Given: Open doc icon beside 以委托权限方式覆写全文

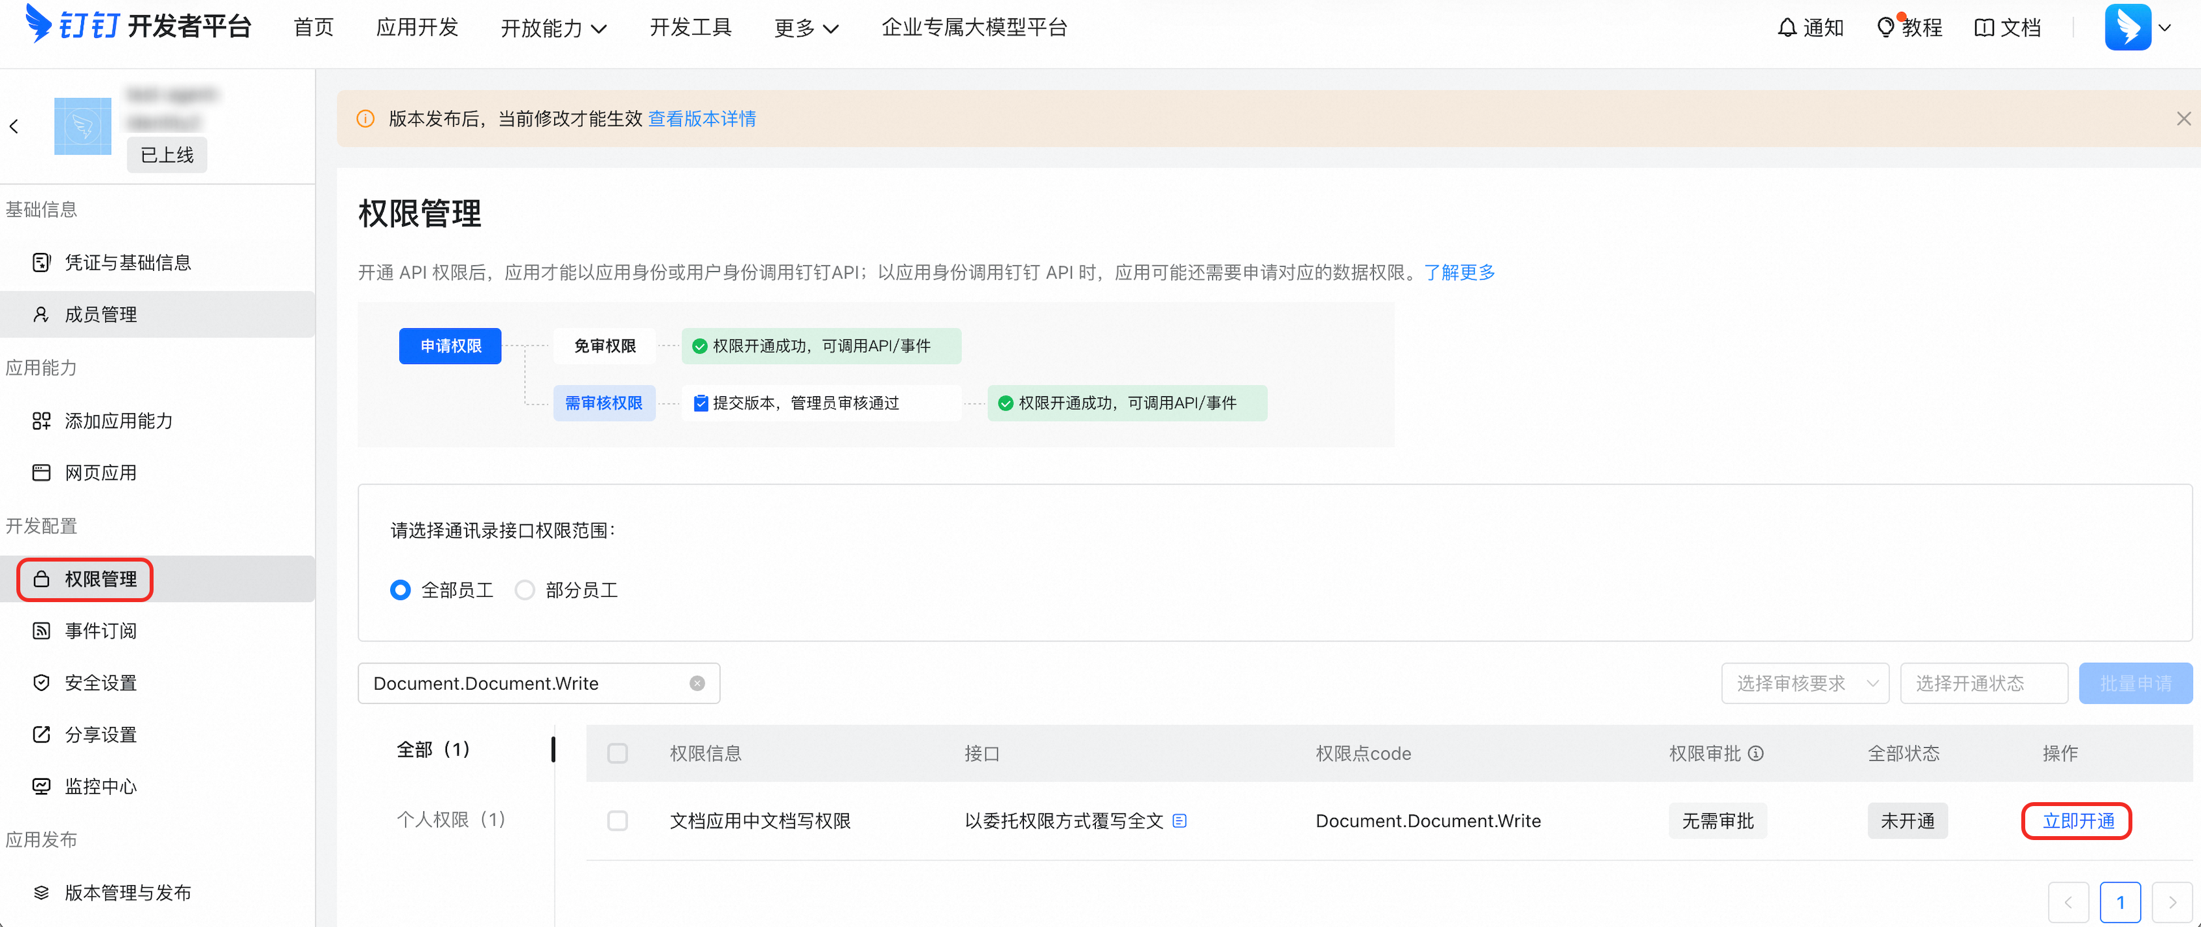Looking at the screenshot, I should (1180, 821).
